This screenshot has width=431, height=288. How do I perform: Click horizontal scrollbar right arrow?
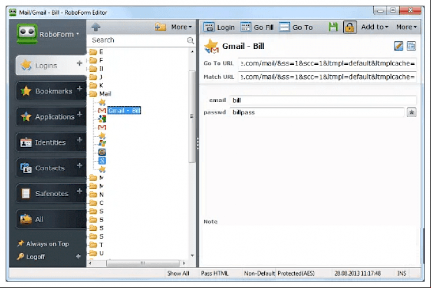coord(183,263)
